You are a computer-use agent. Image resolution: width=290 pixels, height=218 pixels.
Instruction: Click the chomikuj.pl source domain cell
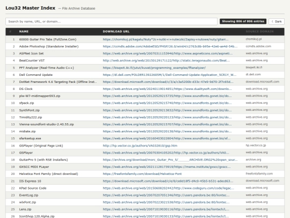click(253, 39)
